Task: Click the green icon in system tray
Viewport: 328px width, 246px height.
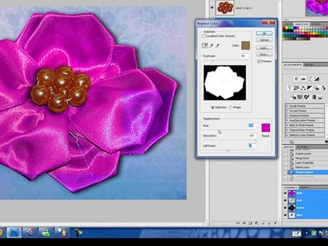Action: pos(314,233)
